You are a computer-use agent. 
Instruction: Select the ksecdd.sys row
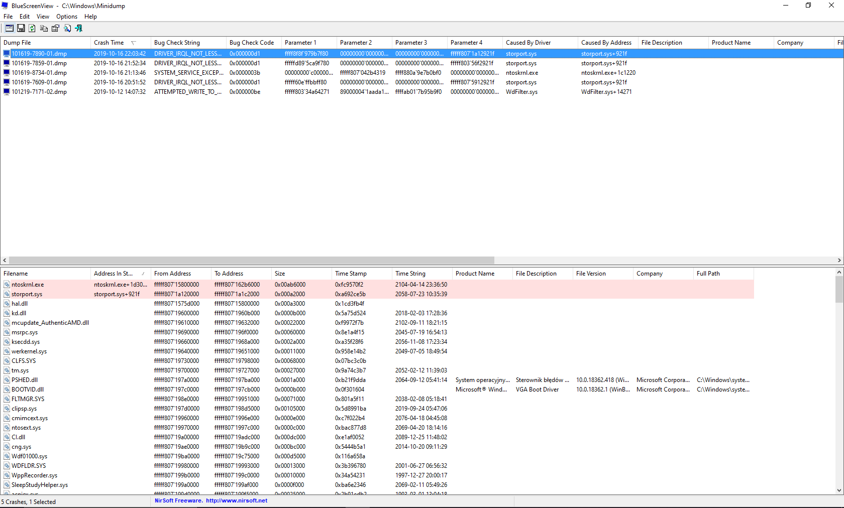[x=377, y=342]
